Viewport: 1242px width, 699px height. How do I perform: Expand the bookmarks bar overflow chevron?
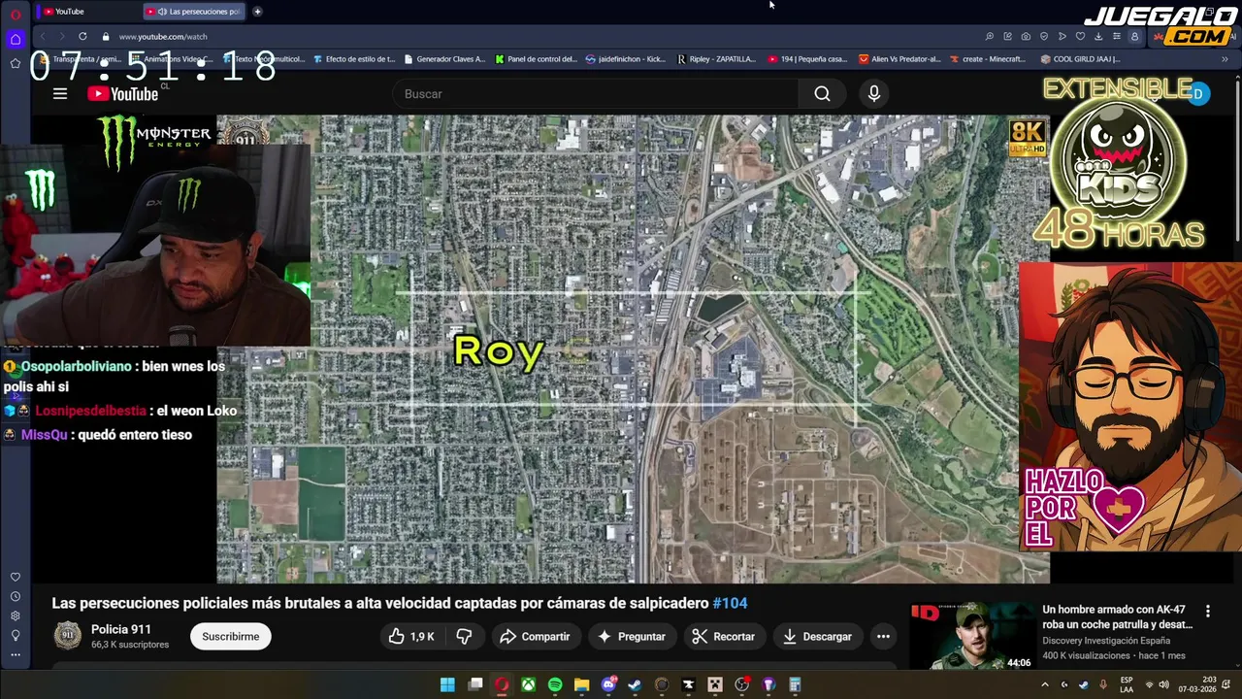(x=1224, y=59)
